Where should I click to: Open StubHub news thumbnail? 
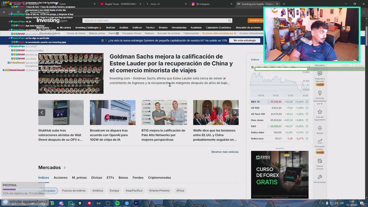pos(61,112)
